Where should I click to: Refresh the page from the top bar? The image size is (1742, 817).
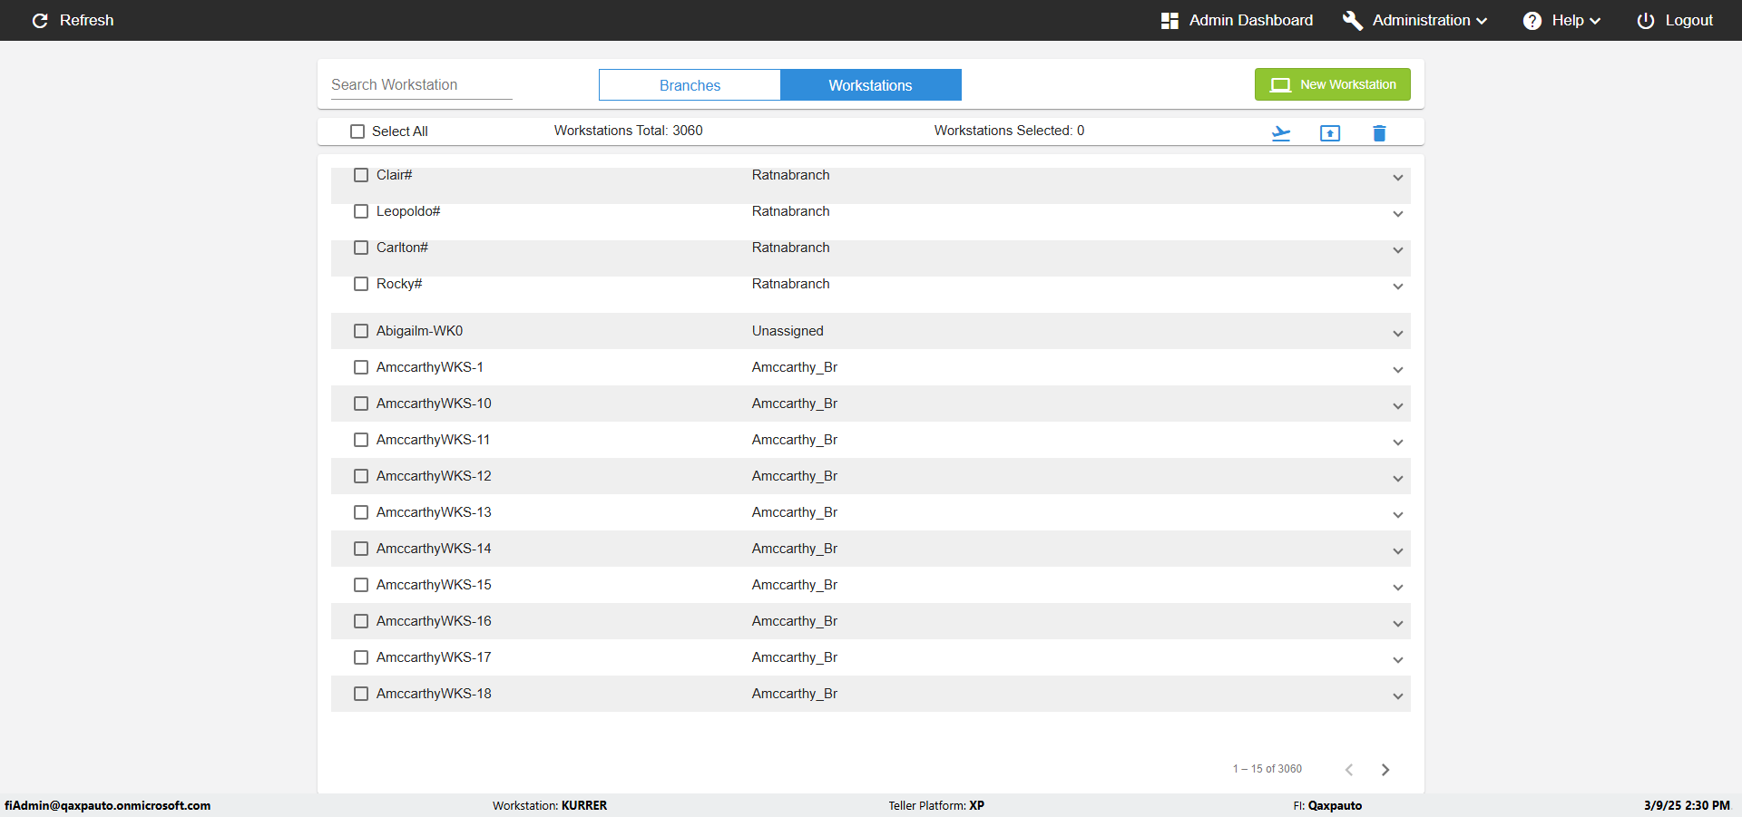click(73, 20)
